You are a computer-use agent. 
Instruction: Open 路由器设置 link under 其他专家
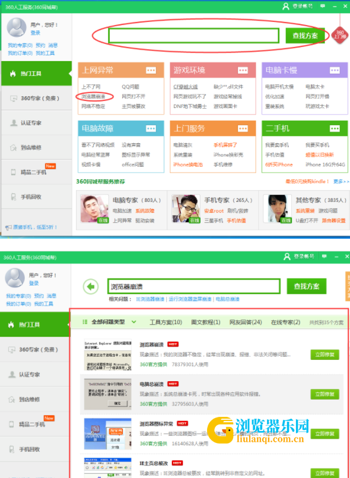[x=334, y=220]
